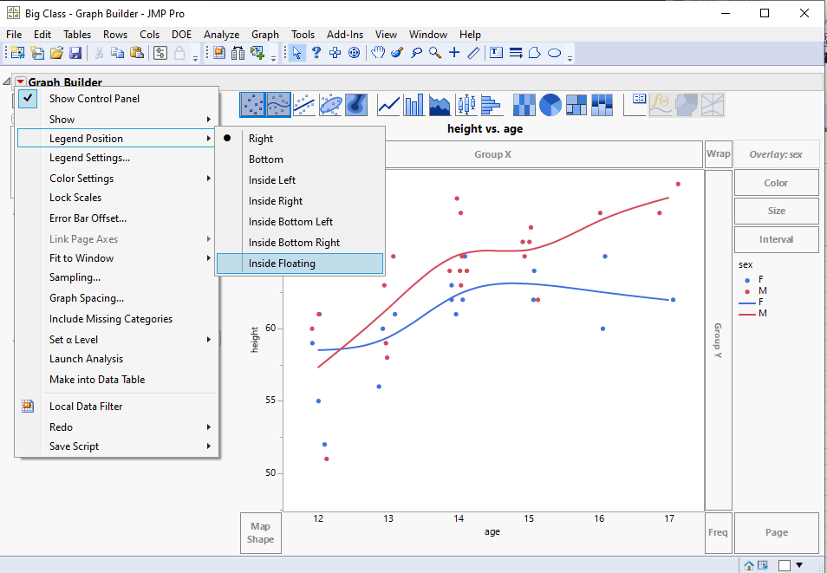The image size is (827, 573).
Task: Select Inside Bottom Right legend position
Action: click(x=300, y=243)
